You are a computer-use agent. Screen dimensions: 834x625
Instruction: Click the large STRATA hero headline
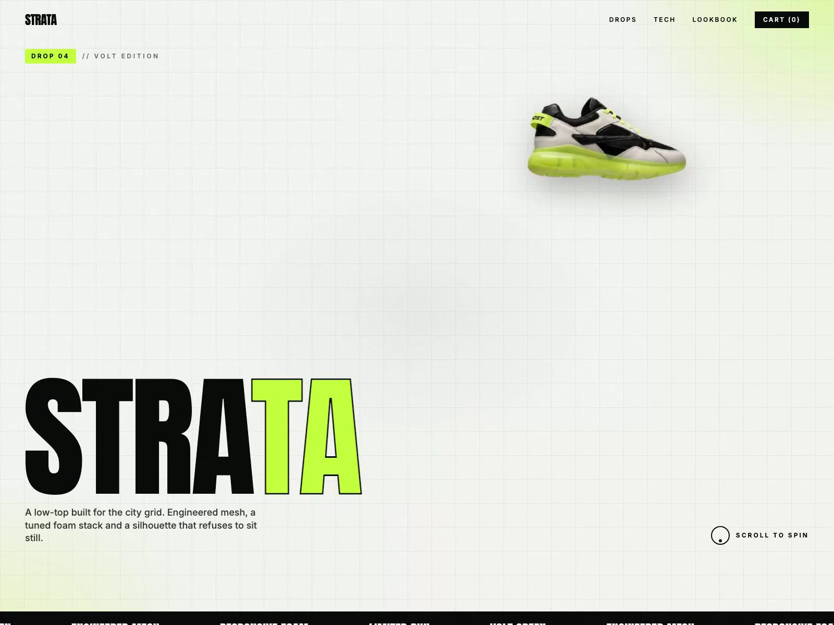pyautogui.click(x=193, y=436)
